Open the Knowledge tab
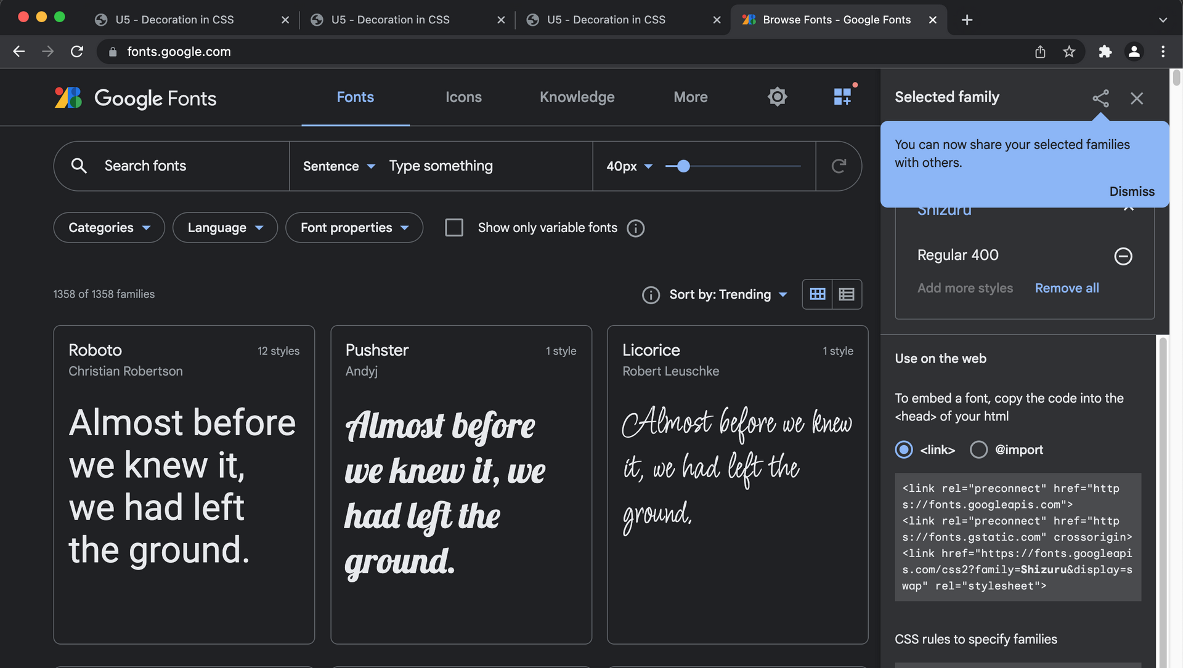 577,97
